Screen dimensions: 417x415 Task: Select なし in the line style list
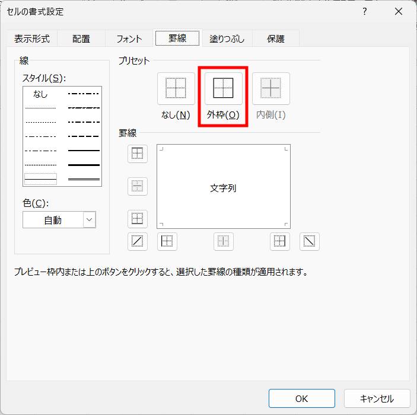coord(40,94)
